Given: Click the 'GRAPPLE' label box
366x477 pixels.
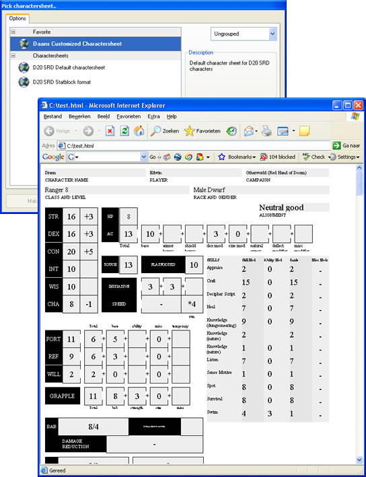Looking at the screenshot, I should (63, 396).
